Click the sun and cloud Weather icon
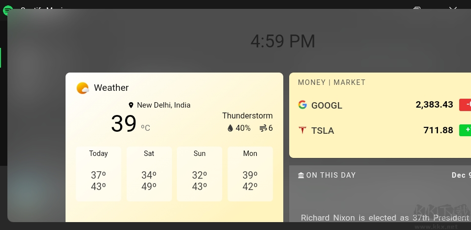This screenshot has height=230, width=471. point(83,88)
